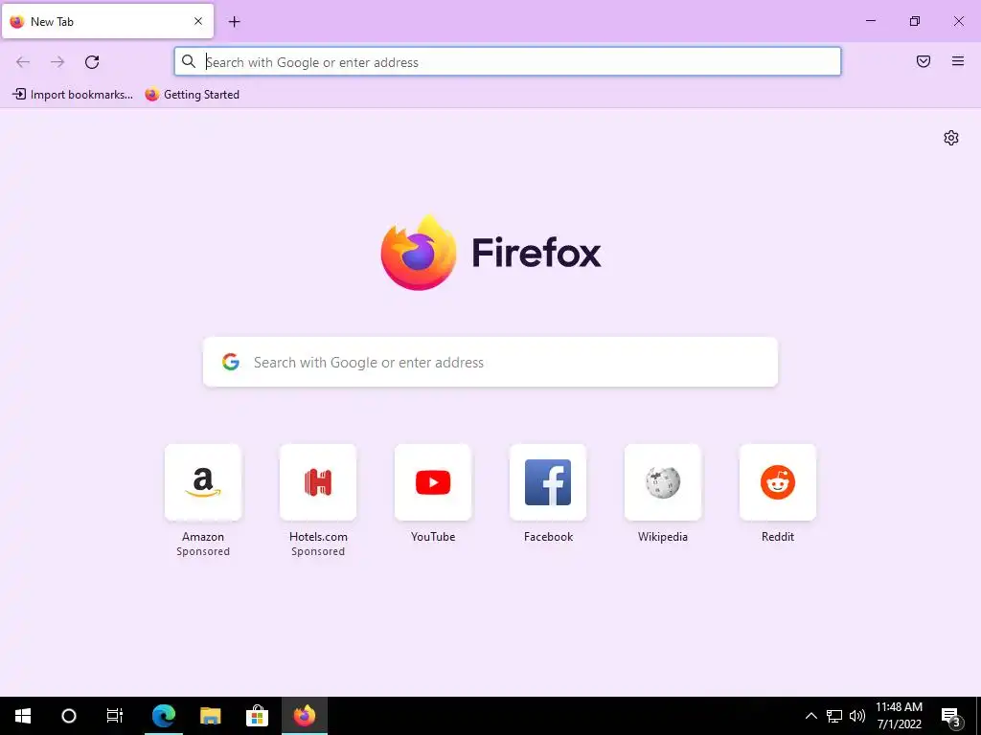This screenshot has width=981, height=735.
Task: Click the Google G icon in search box
Action: pos(231,362)
